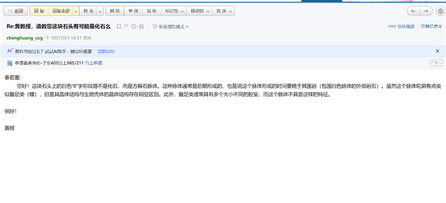Screen dimensions: 446x203
Task: Open the dropdown arrow beside 回复全部
Action: coord(76,11)
